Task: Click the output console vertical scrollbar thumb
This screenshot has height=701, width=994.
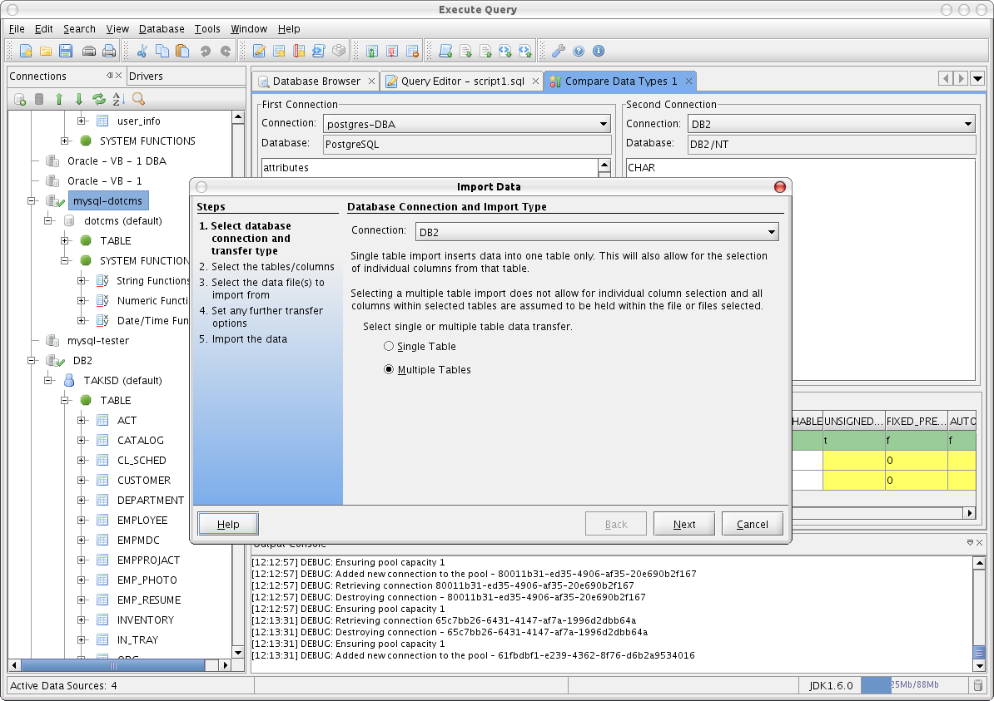Action: click(x=979, y=652)
